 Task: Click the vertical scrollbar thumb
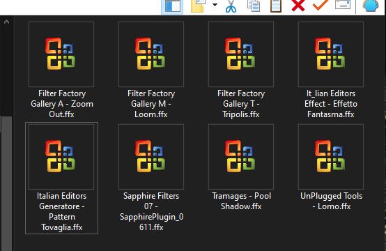(7, 183)
